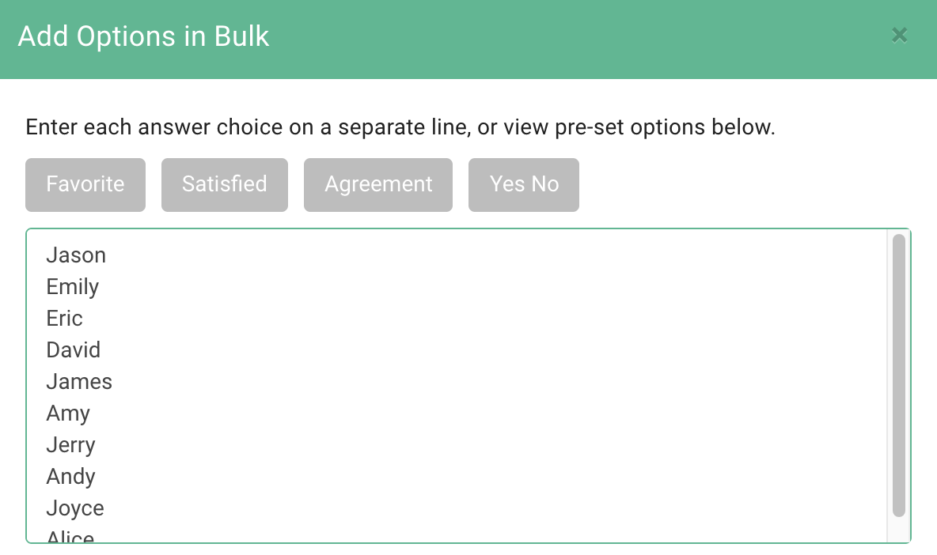Click the name Emily in the text area
The height and width of the screenshot is (555, 937).
pos(72,286)
